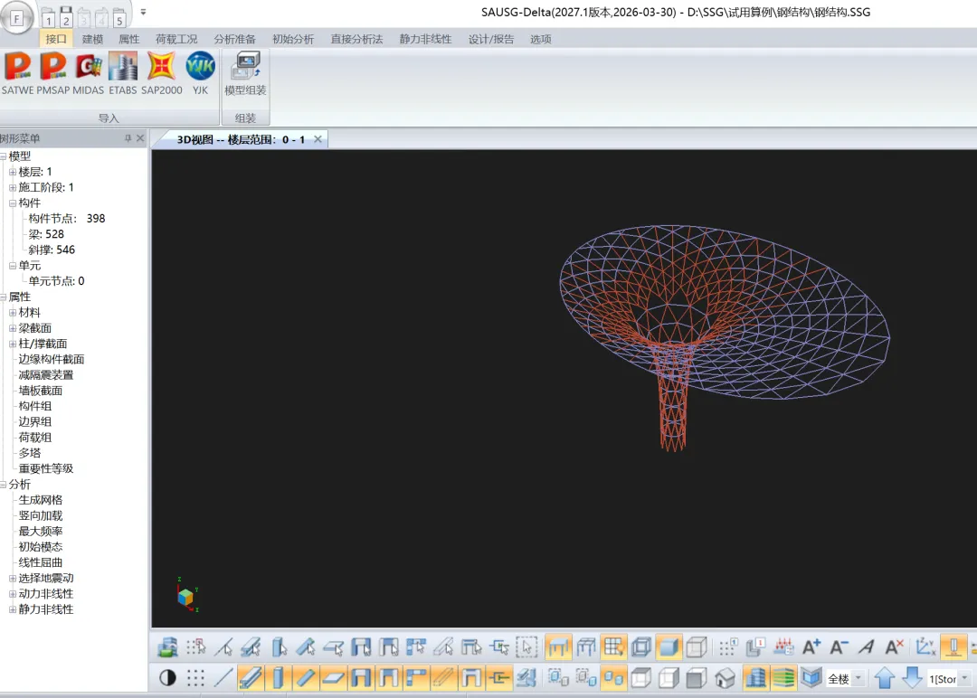Toggle beam display in the bottom toolbar
The height and width of the screenshot is (698, 977).
[x=251, y=677]
